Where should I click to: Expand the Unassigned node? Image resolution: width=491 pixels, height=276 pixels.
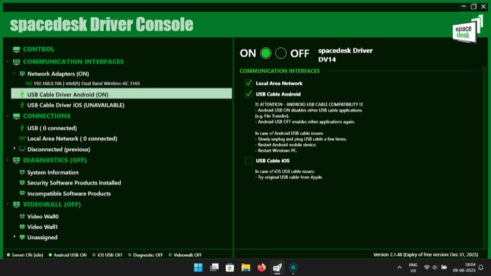click(14, 237)
